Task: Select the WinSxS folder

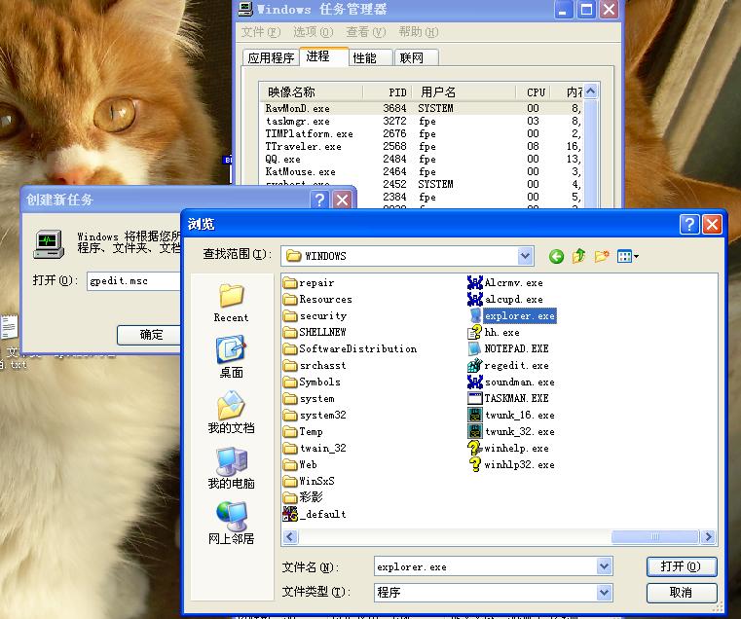Action: pyautogui.click(x=309, y=481)
